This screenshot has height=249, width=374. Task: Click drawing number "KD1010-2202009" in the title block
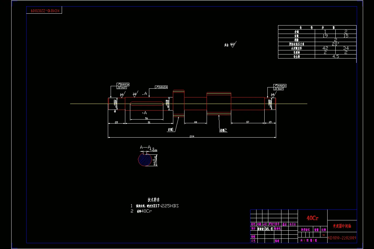point(342,238)
